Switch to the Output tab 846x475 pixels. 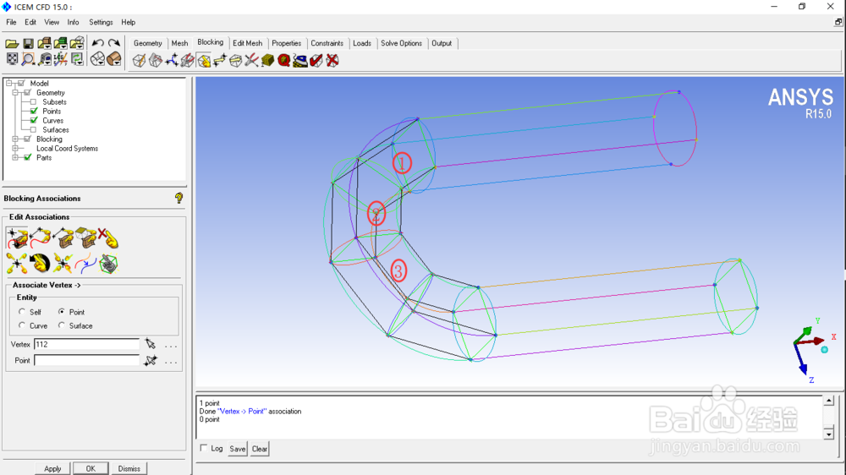(442, 43)
